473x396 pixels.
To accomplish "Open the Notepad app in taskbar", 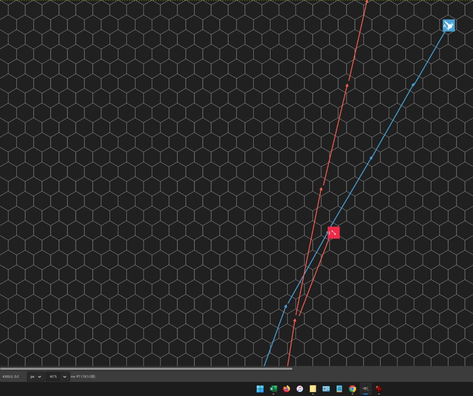I will tap(339, 389).
